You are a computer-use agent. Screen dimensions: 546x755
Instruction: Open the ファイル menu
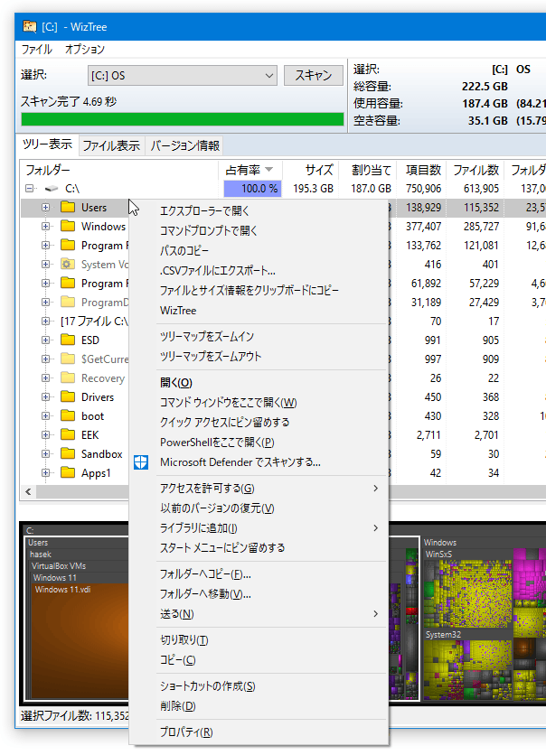(37, 49)
